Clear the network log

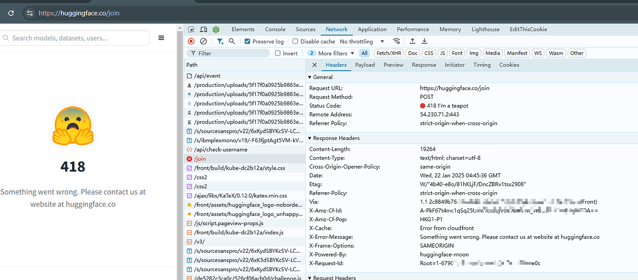[203, 41]
